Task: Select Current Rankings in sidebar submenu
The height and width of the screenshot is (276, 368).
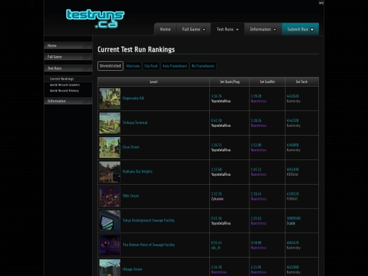Action: click(62, 79)
